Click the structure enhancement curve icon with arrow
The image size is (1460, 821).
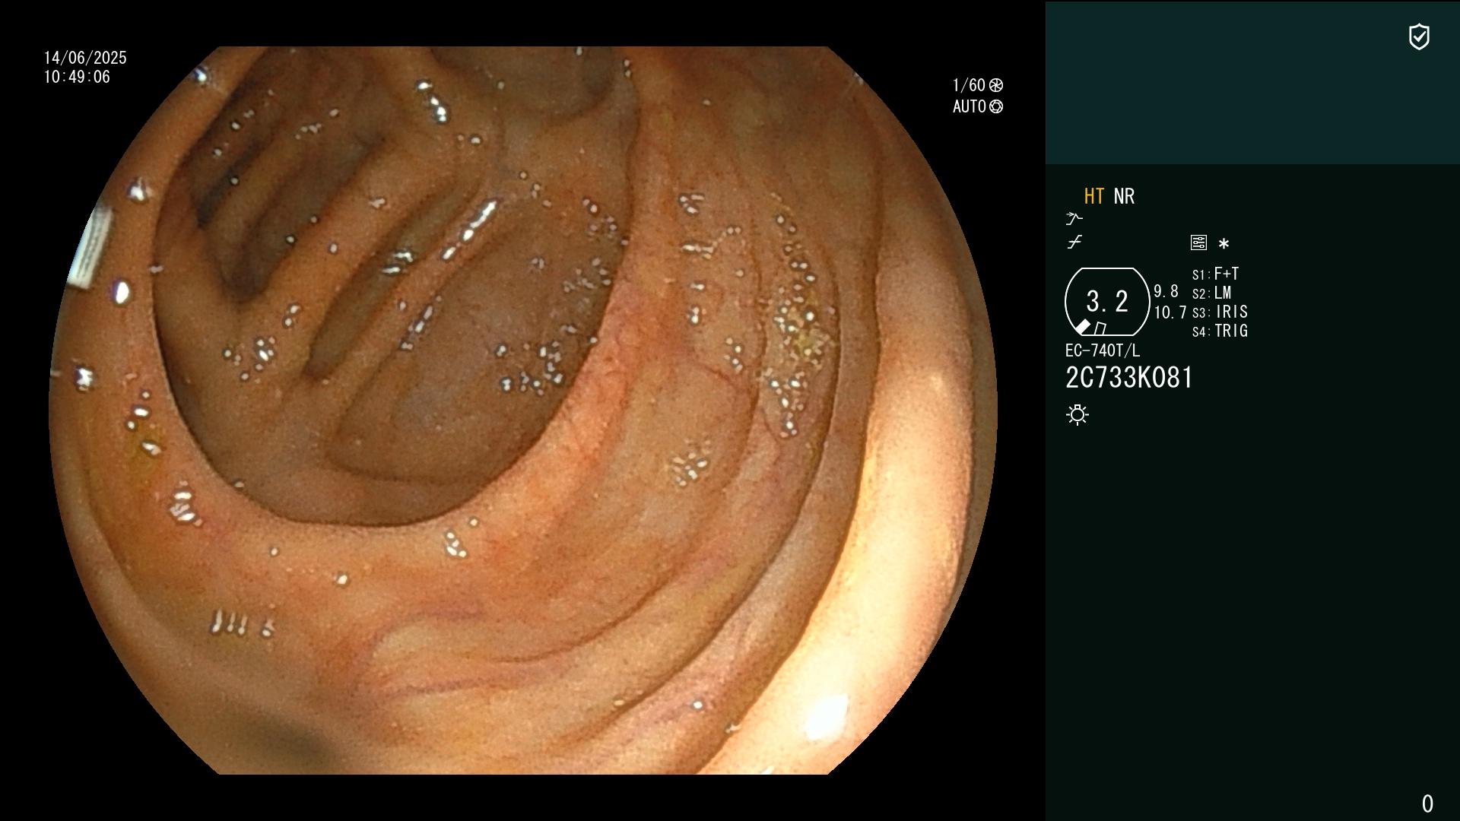click(x=1074, y=219)
